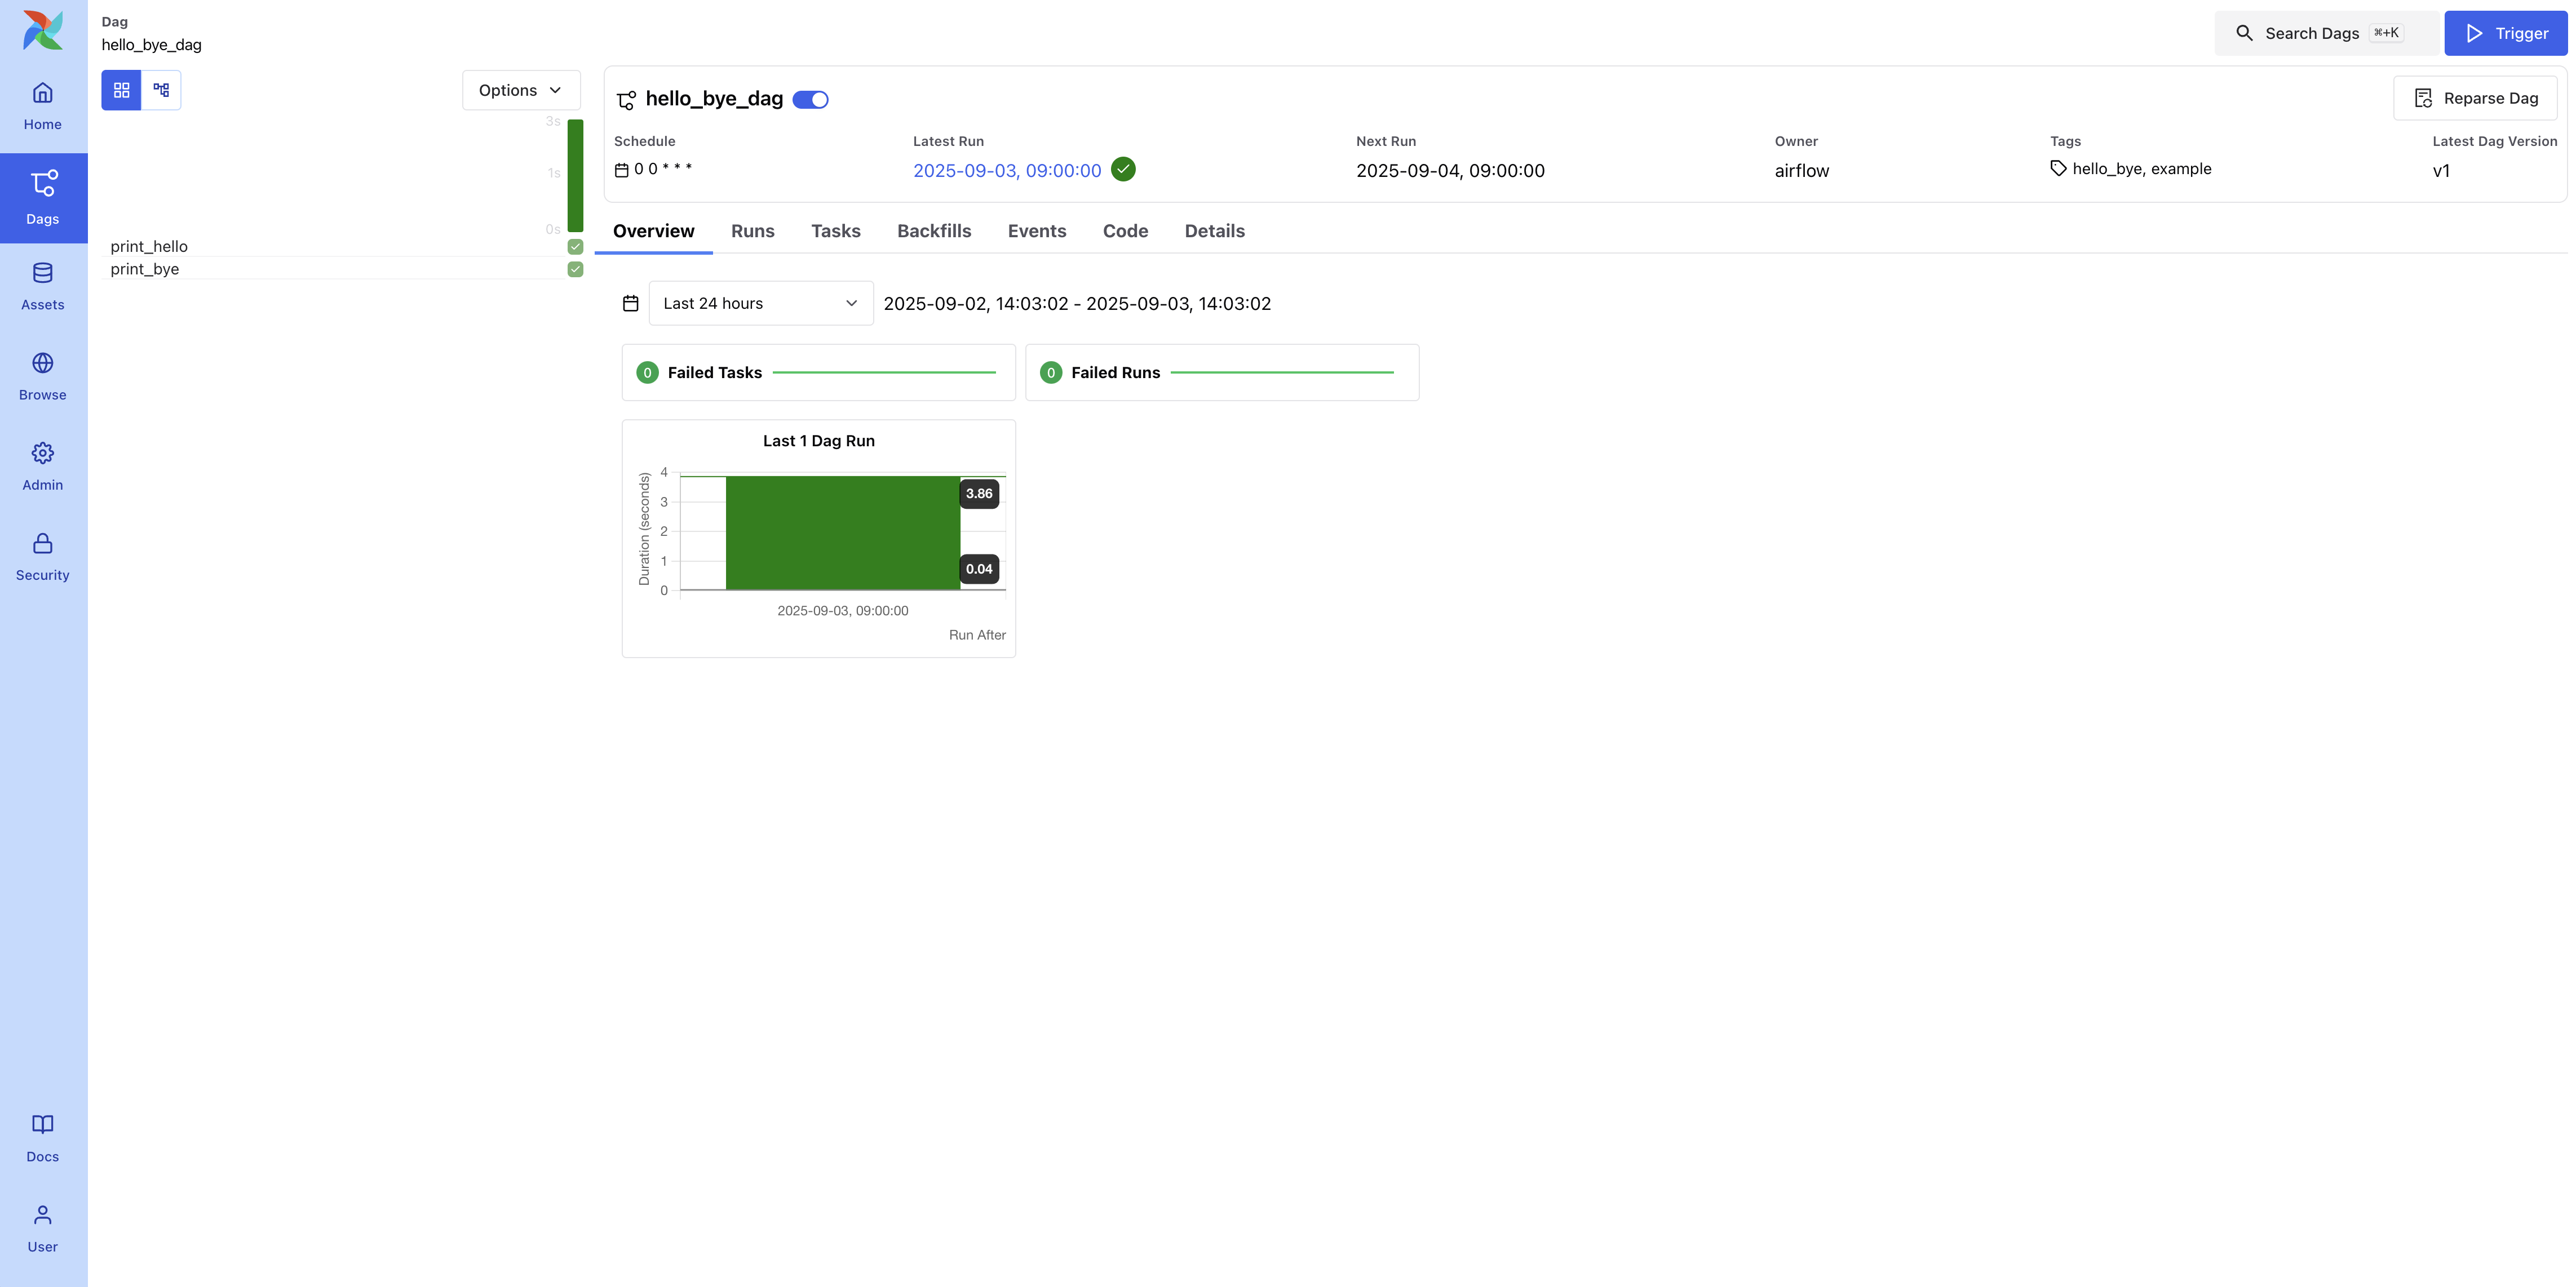Click print_hello success status box
The image size is (2576, 1287).
(x=575, y=246)
